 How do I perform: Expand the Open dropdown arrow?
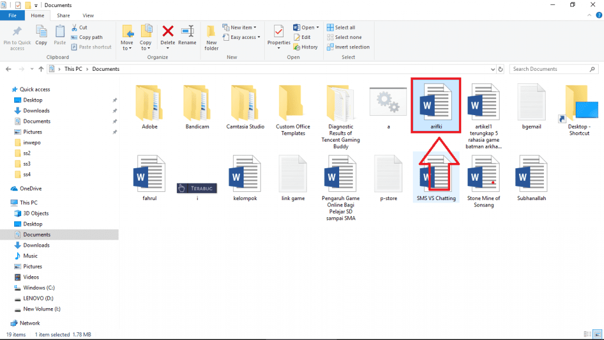(x=317, y=27)
